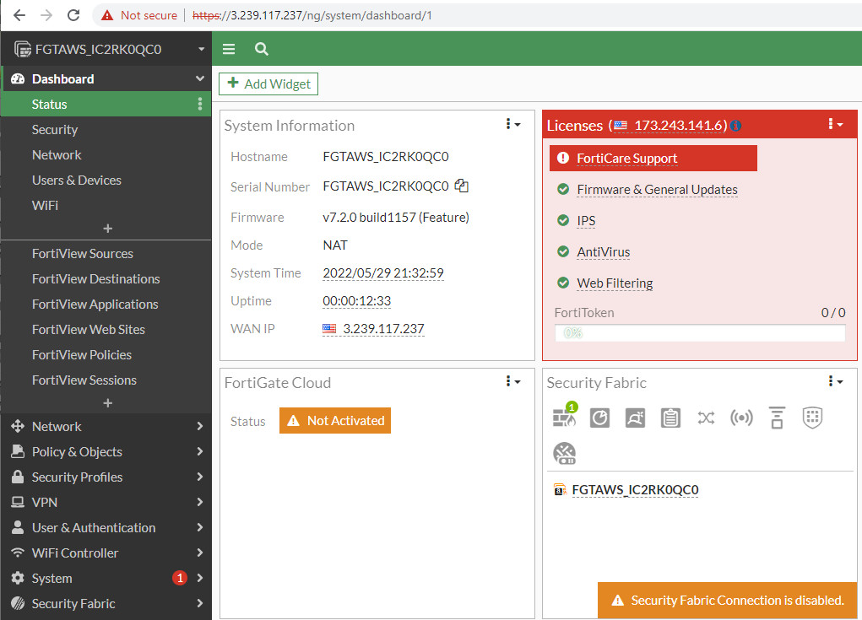Collapse the Dashboard menu chevron

[x=200, y=78]
